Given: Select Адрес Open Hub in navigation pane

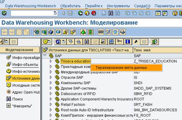Looking at the screenshot, I should pos(23,92).
